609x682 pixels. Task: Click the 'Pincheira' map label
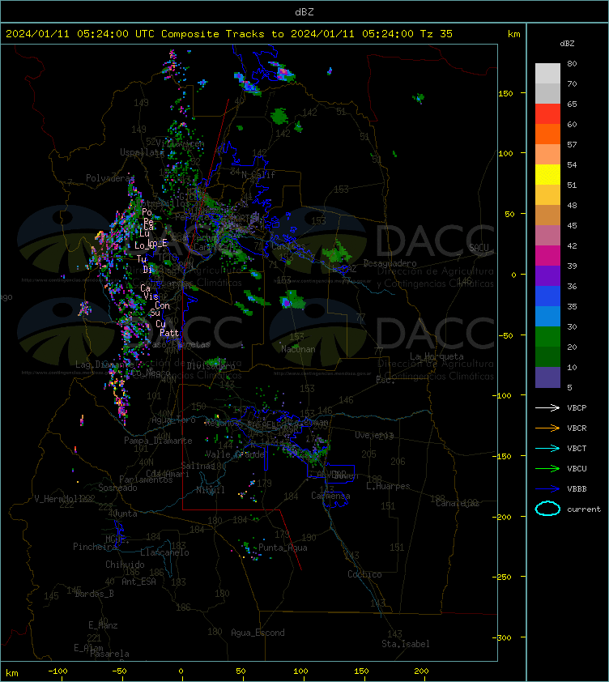coord(95,547)
